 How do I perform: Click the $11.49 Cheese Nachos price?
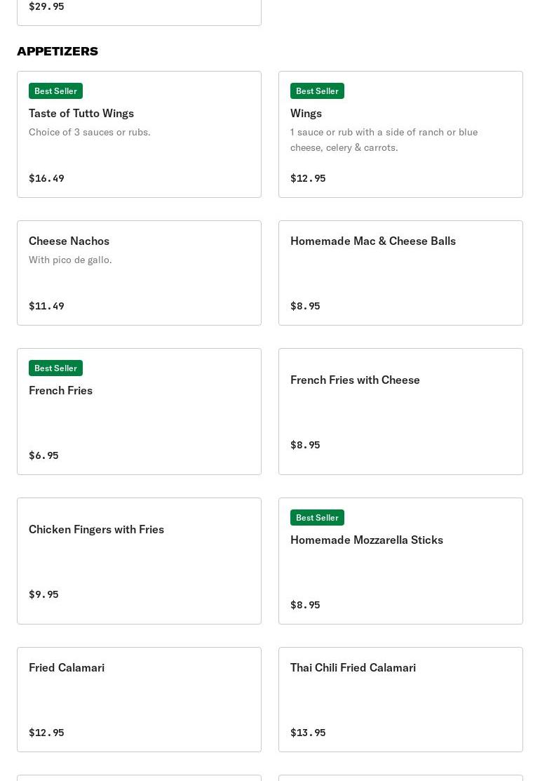(x=46, y=306)
